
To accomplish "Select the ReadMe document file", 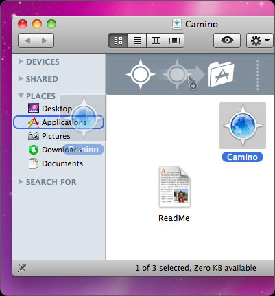I will point(174,187).
